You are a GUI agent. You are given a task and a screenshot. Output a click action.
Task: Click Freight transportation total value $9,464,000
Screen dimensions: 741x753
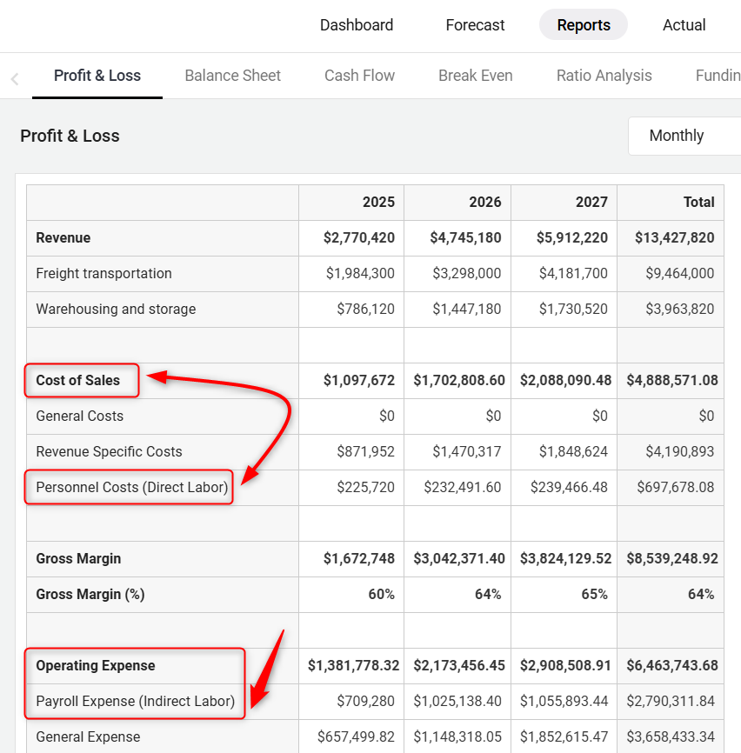pos(679,273)
